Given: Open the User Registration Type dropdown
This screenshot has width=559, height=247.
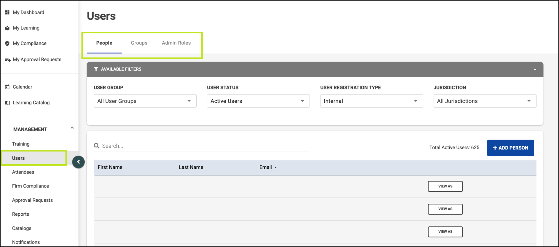Looking at the screenshot, I should [x=371, y=101].
